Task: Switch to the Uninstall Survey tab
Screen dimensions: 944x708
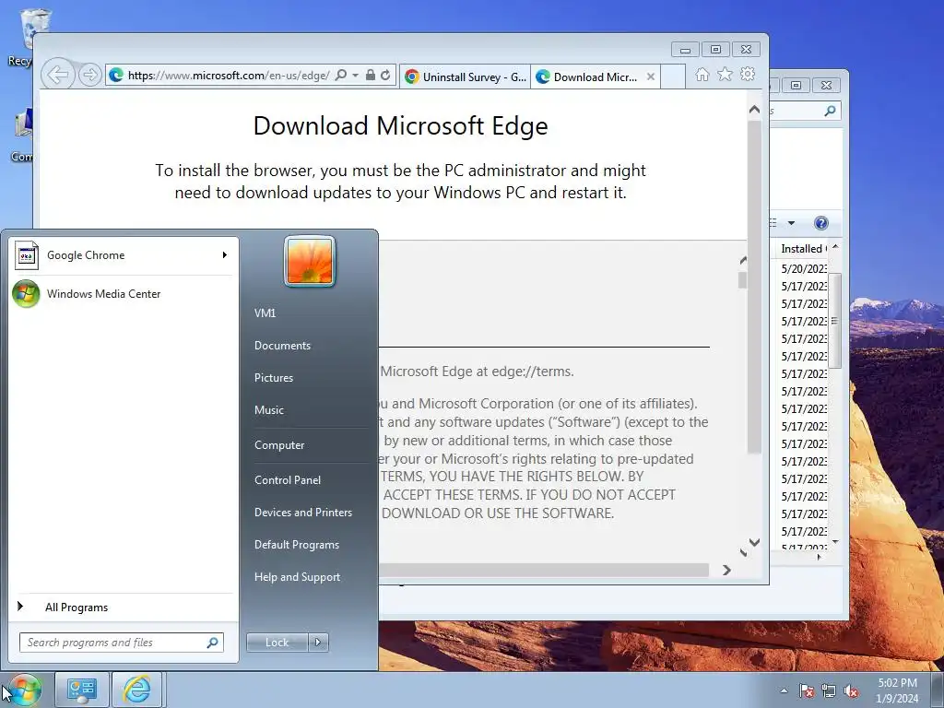Action: (465, 77)
